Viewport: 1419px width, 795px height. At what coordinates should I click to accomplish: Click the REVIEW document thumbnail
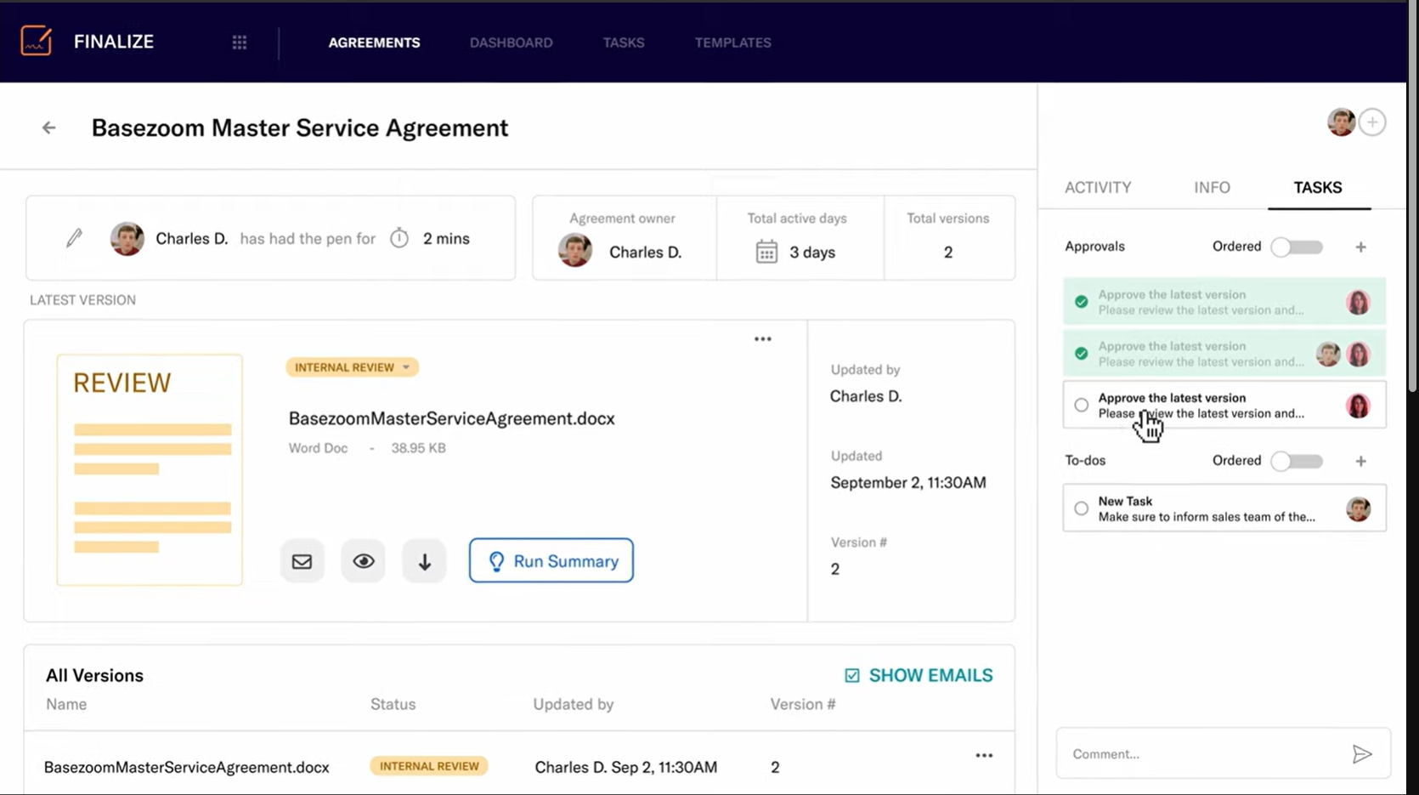(x=150, y=469)
